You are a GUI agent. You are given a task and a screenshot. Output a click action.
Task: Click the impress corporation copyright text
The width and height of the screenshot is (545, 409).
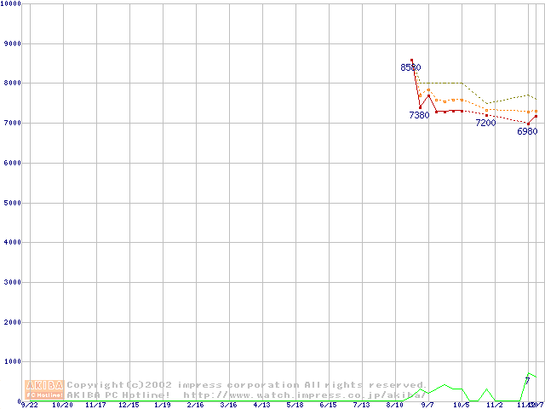[245, 385]
